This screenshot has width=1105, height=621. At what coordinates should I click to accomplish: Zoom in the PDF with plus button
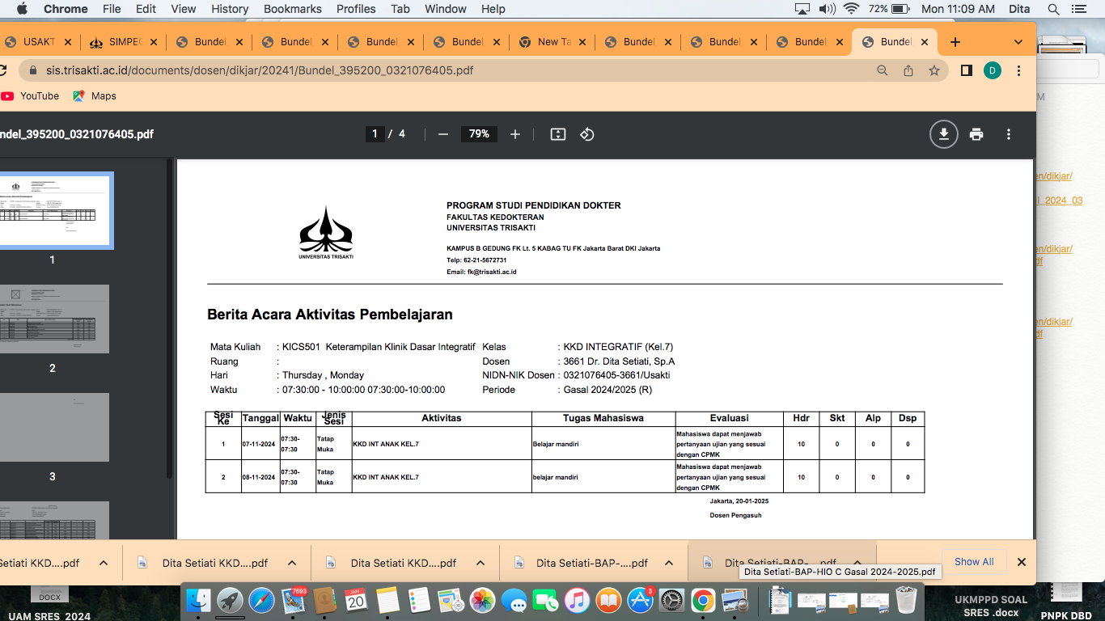(x=515, y=134)
